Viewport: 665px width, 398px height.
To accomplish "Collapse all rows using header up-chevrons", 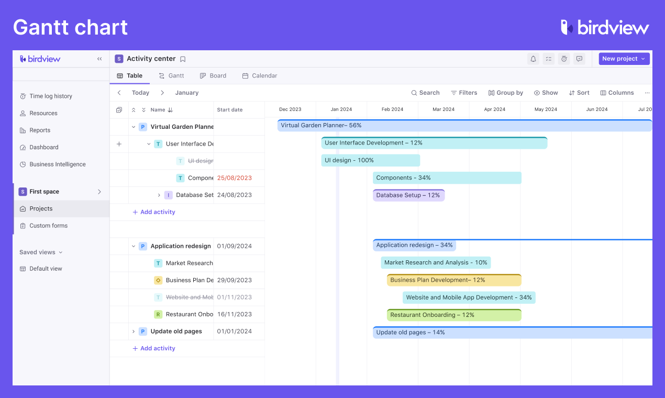I will (134, 110).
